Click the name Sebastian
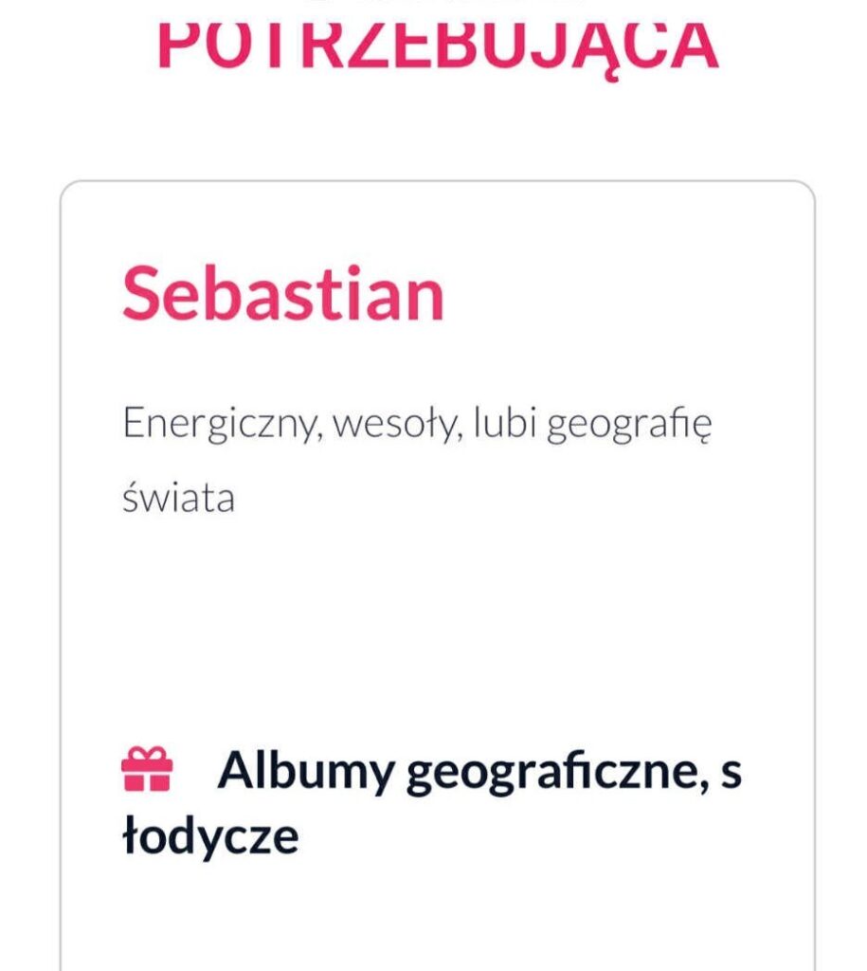The height and width of the screenshot is (971, 867). tap(280, 295)
